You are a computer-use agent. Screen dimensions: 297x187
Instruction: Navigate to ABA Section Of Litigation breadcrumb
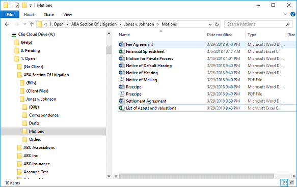point(94,24)
